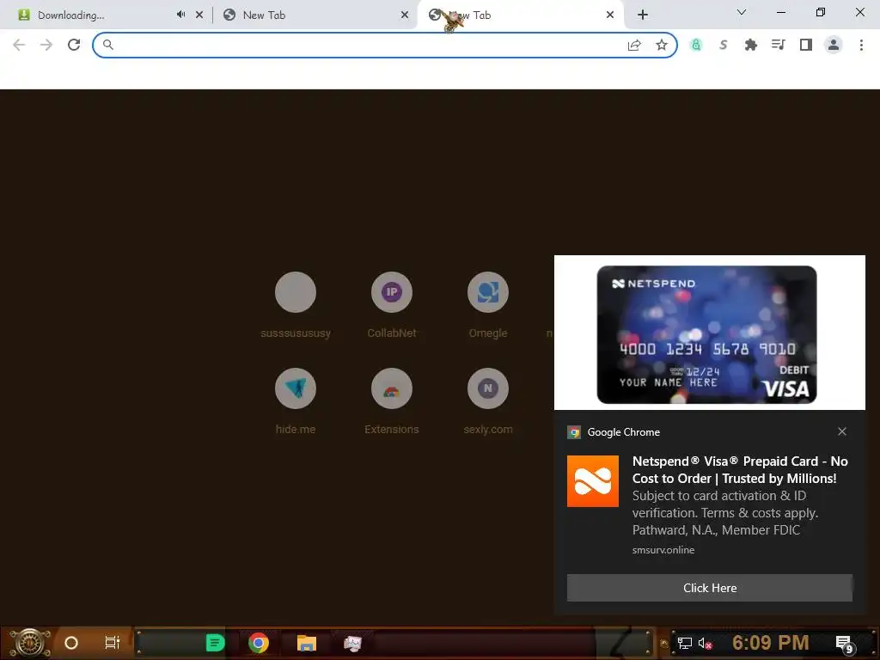
Task: Click the 6:09 PM clock
Action: click(x=771, y=643)
